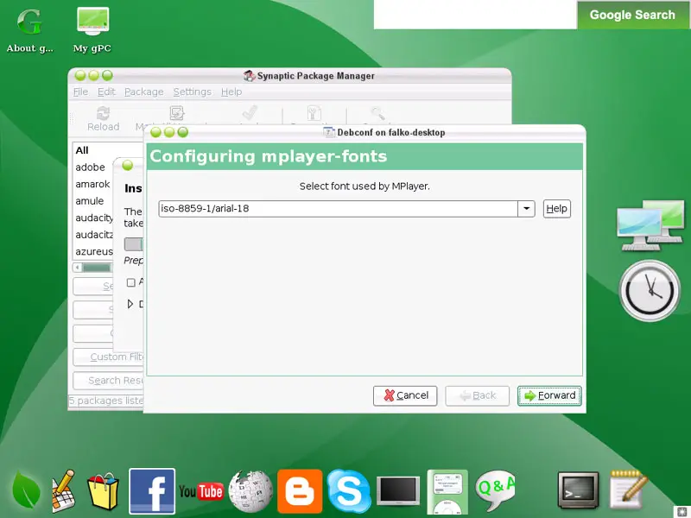Image resolution: width=691 pixels, height=518 pixels.
Task: Select amarok in the package list
Action: [92, 184]
